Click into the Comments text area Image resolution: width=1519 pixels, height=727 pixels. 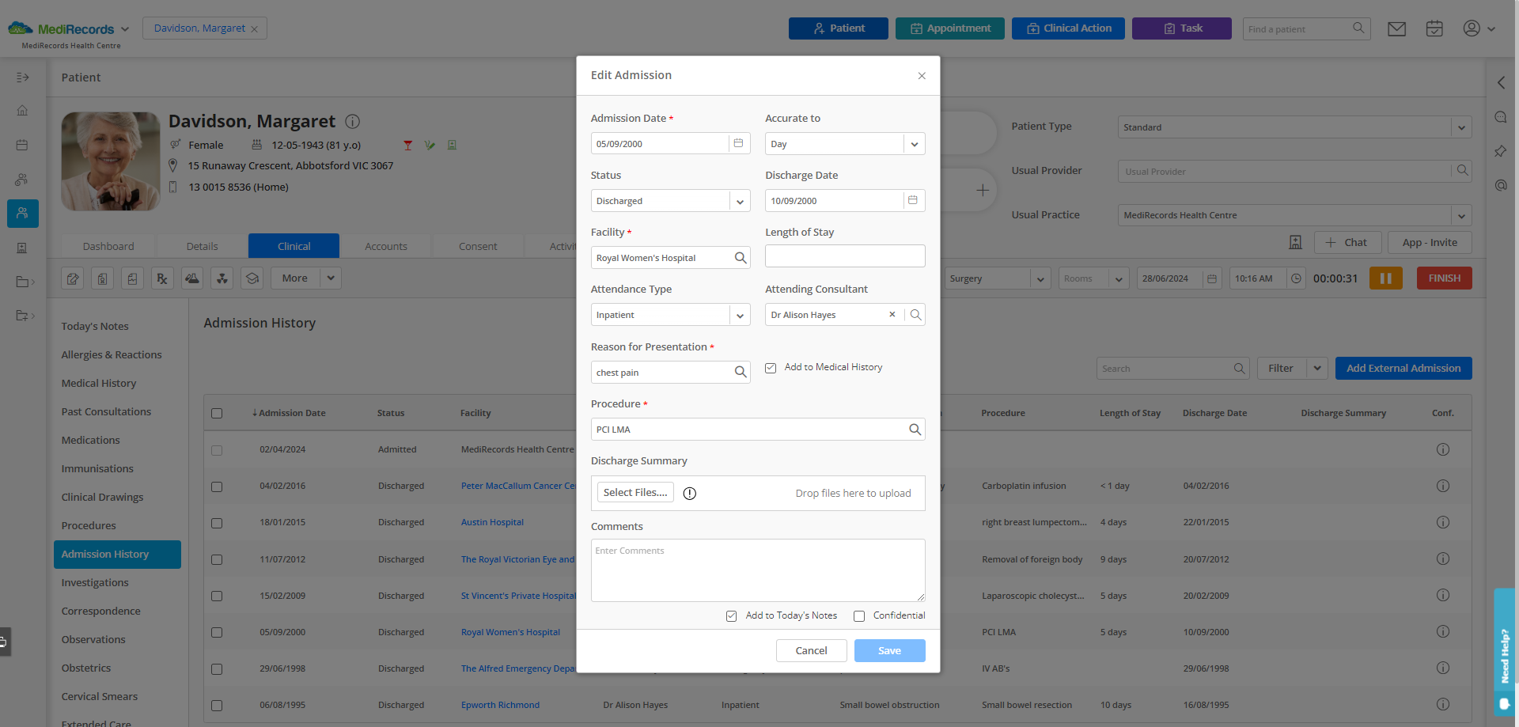[x=757, y=570]
